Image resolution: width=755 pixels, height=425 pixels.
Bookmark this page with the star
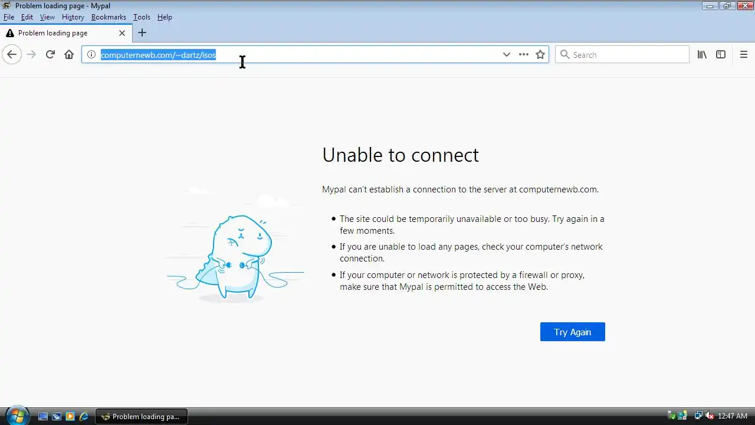[540, 54]
